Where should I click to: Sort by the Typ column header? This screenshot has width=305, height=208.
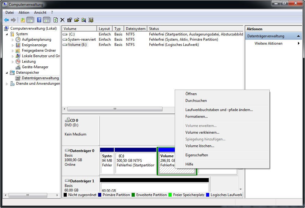pyautogui.click(x=118, y=29)
